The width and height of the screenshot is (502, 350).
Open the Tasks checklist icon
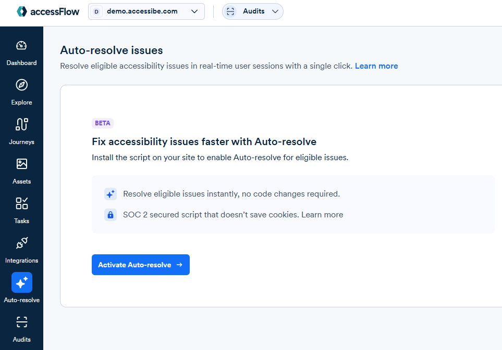[21, 203]
